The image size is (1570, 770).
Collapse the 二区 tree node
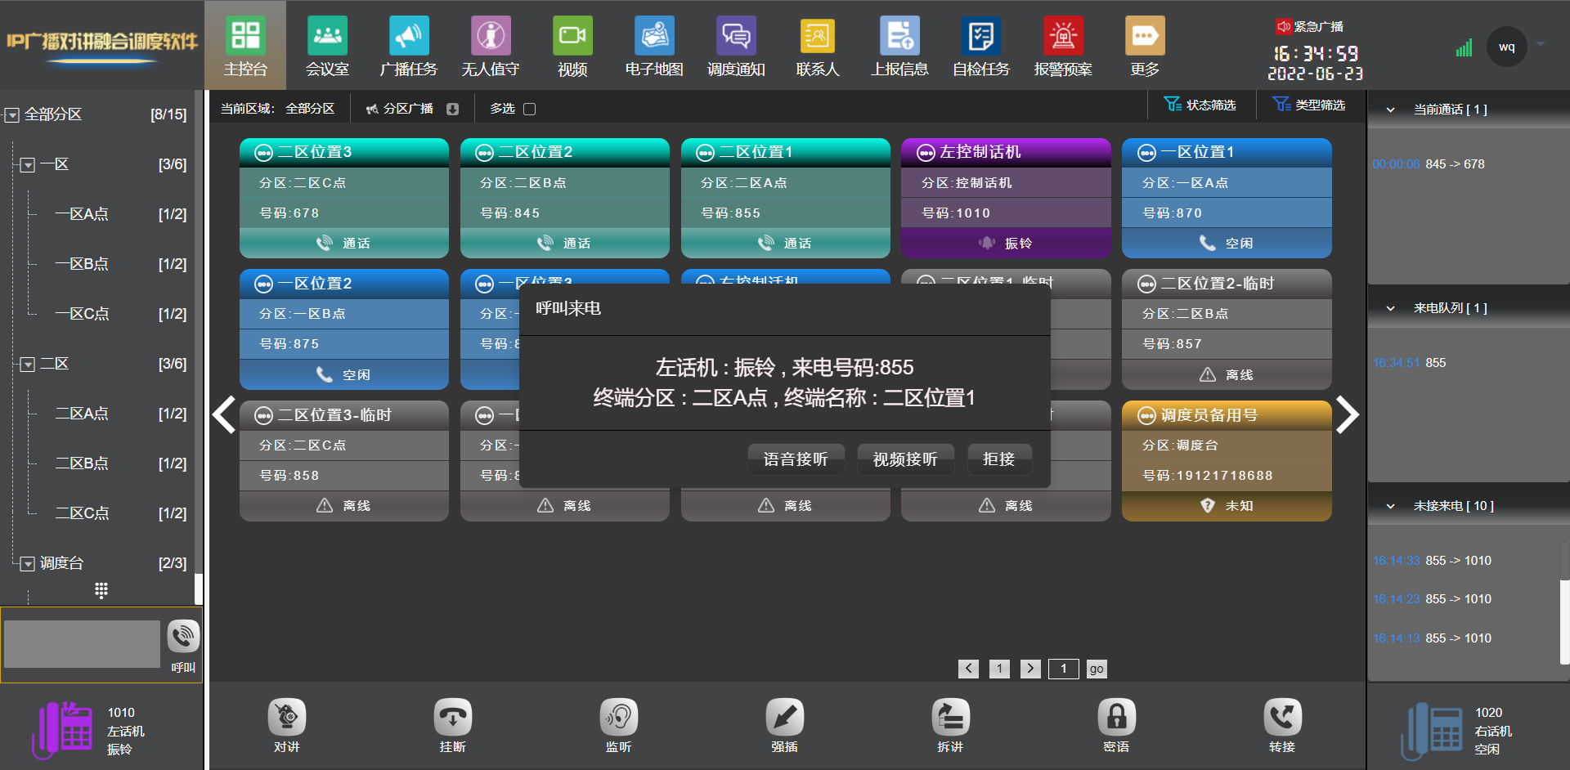coord(28,365)
